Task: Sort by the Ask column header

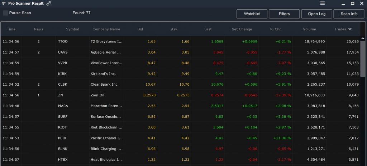Action: tap(174, 29)
